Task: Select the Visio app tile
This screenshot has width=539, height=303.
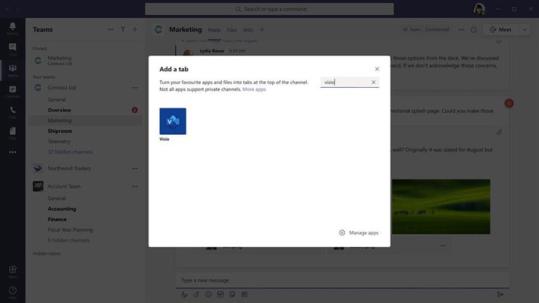Action: 173,121
